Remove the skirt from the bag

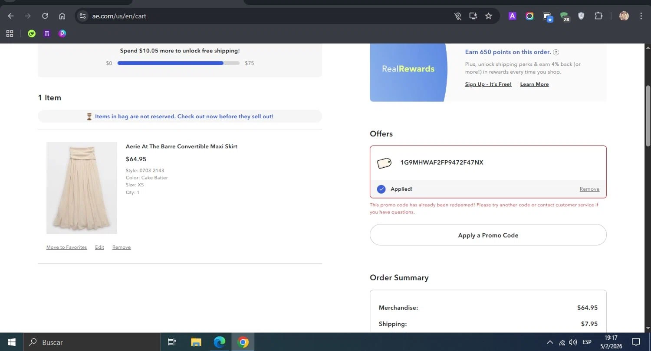pyautogui.click(x=122, y=247)
